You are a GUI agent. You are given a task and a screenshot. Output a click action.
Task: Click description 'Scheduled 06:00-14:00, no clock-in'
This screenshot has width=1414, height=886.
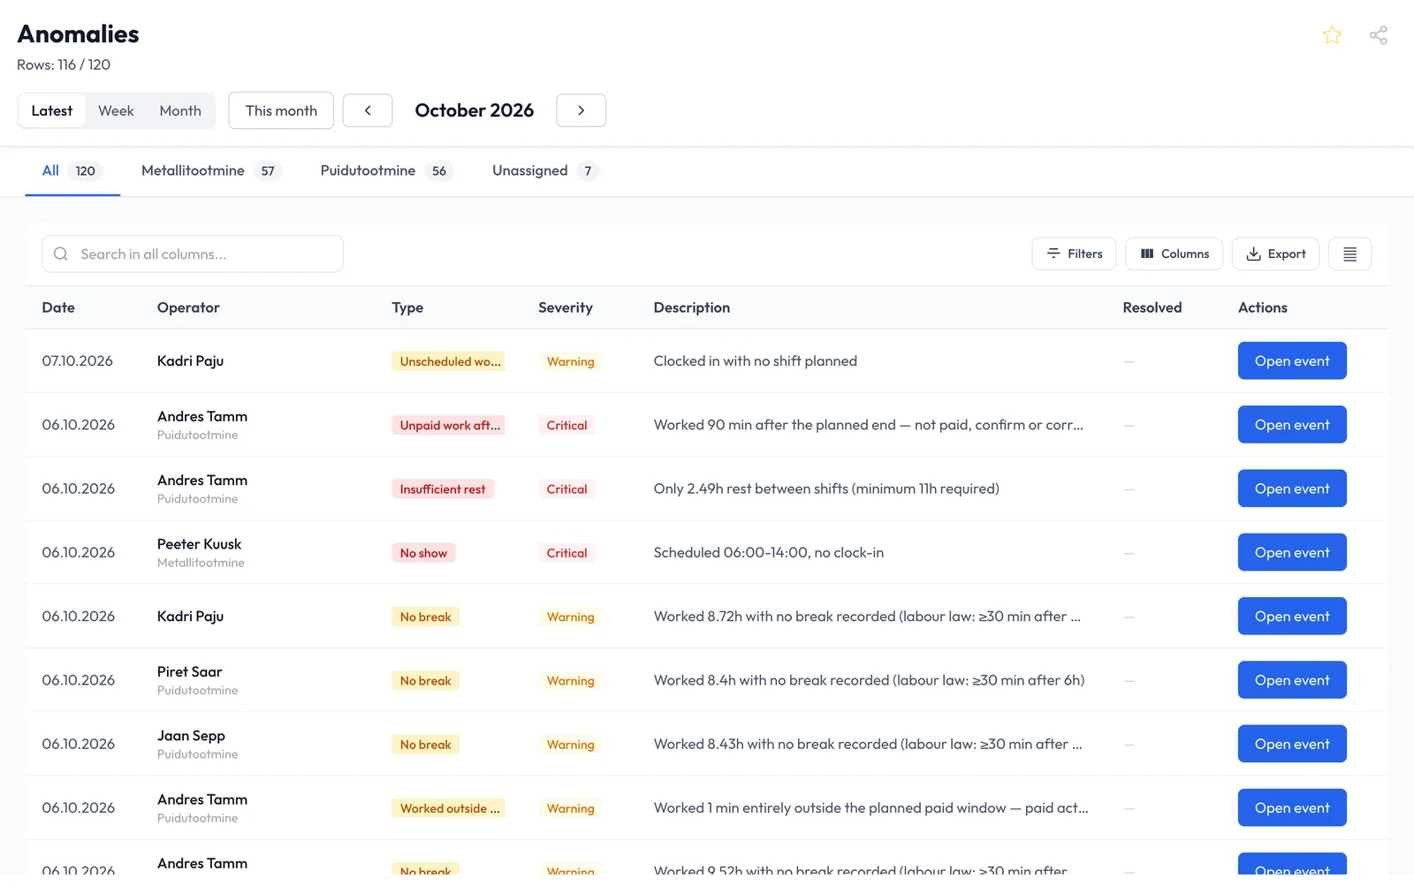click(769, 553)
